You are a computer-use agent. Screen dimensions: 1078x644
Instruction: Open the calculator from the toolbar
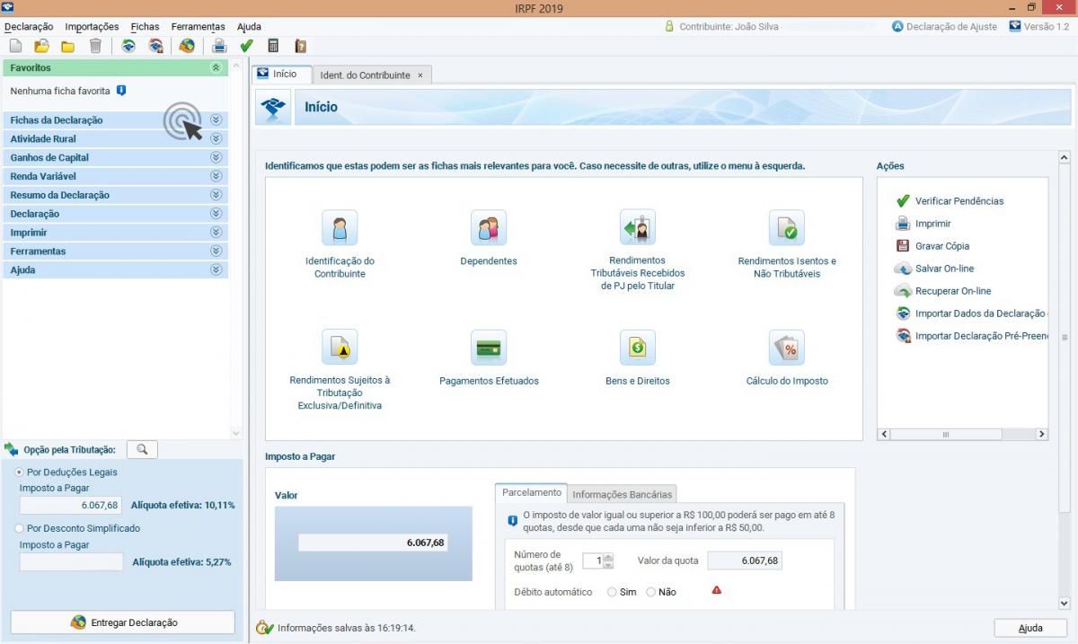tap(273, 46)
